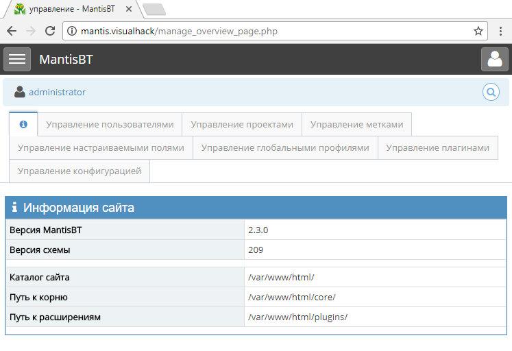
Task: Open Chrome three-dot menu
Action: (500, 31)
